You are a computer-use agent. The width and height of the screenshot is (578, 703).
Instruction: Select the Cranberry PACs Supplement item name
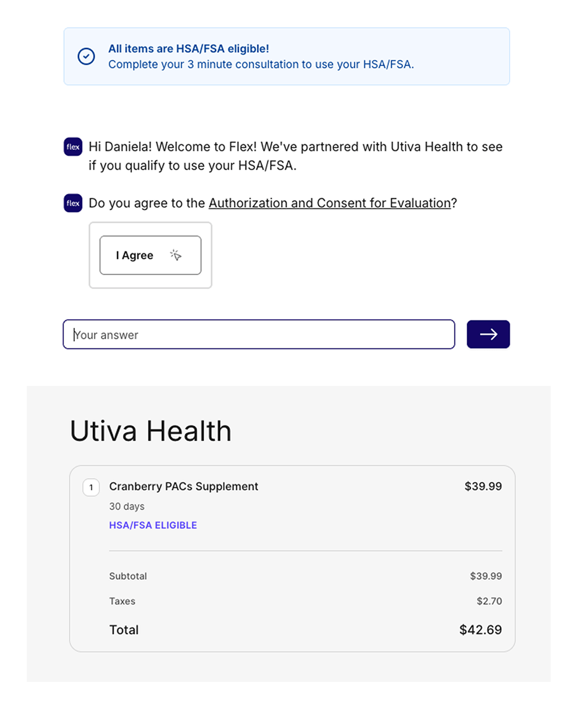point(184,487)
